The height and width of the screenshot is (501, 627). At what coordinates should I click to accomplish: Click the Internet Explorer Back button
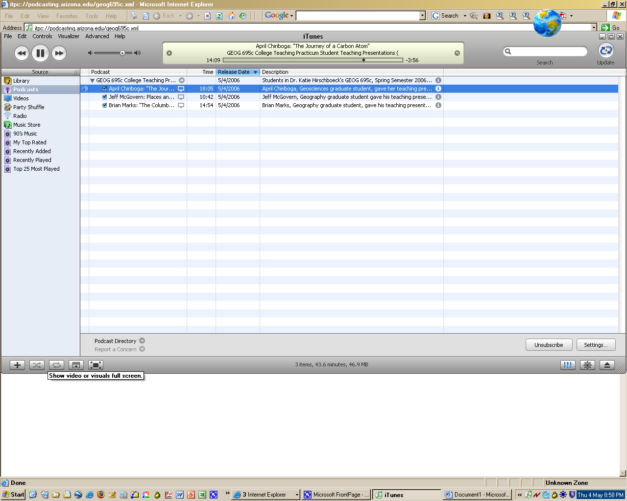[x=164, y=16]
